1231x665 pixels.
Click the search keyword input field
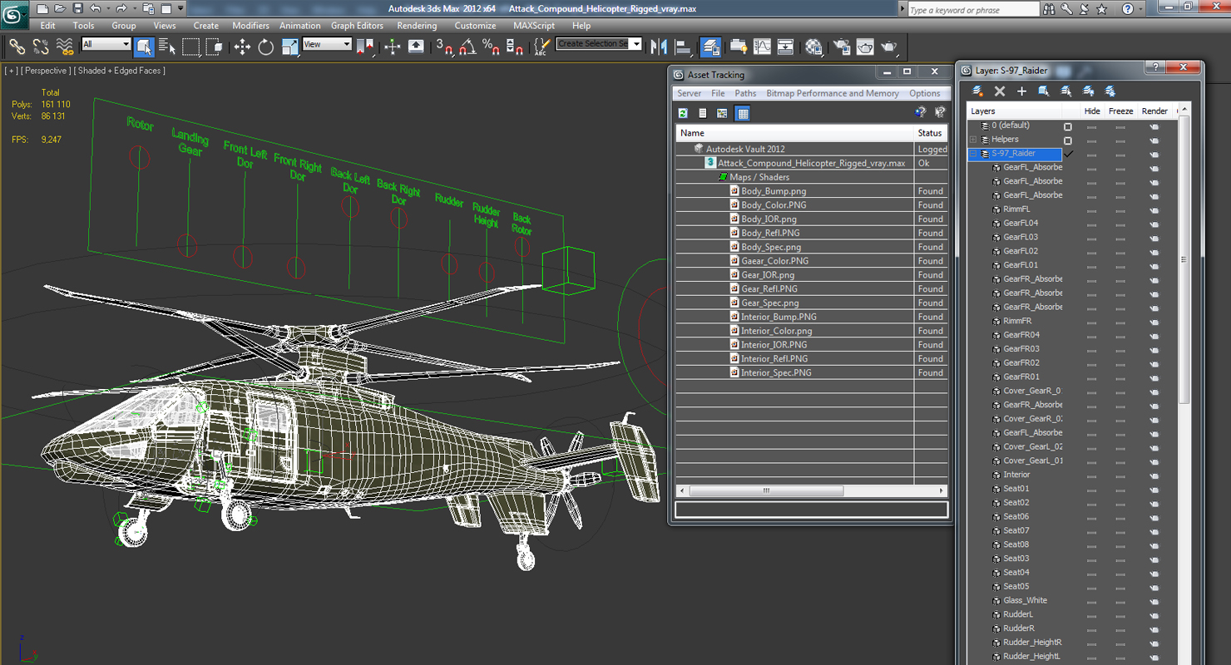point(973,10)
